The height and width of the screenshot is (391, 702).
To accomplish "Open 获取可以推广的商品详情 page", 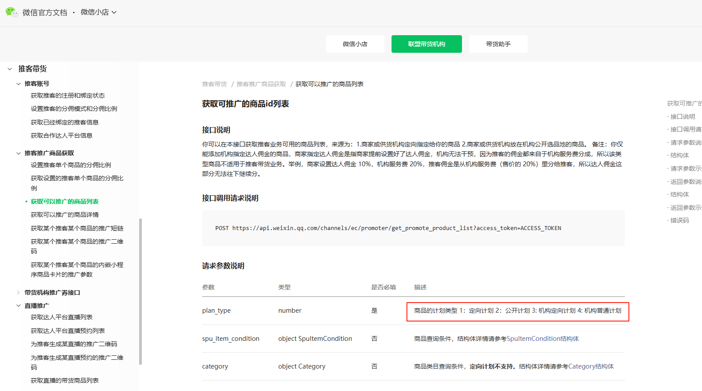I will (65, 215).
